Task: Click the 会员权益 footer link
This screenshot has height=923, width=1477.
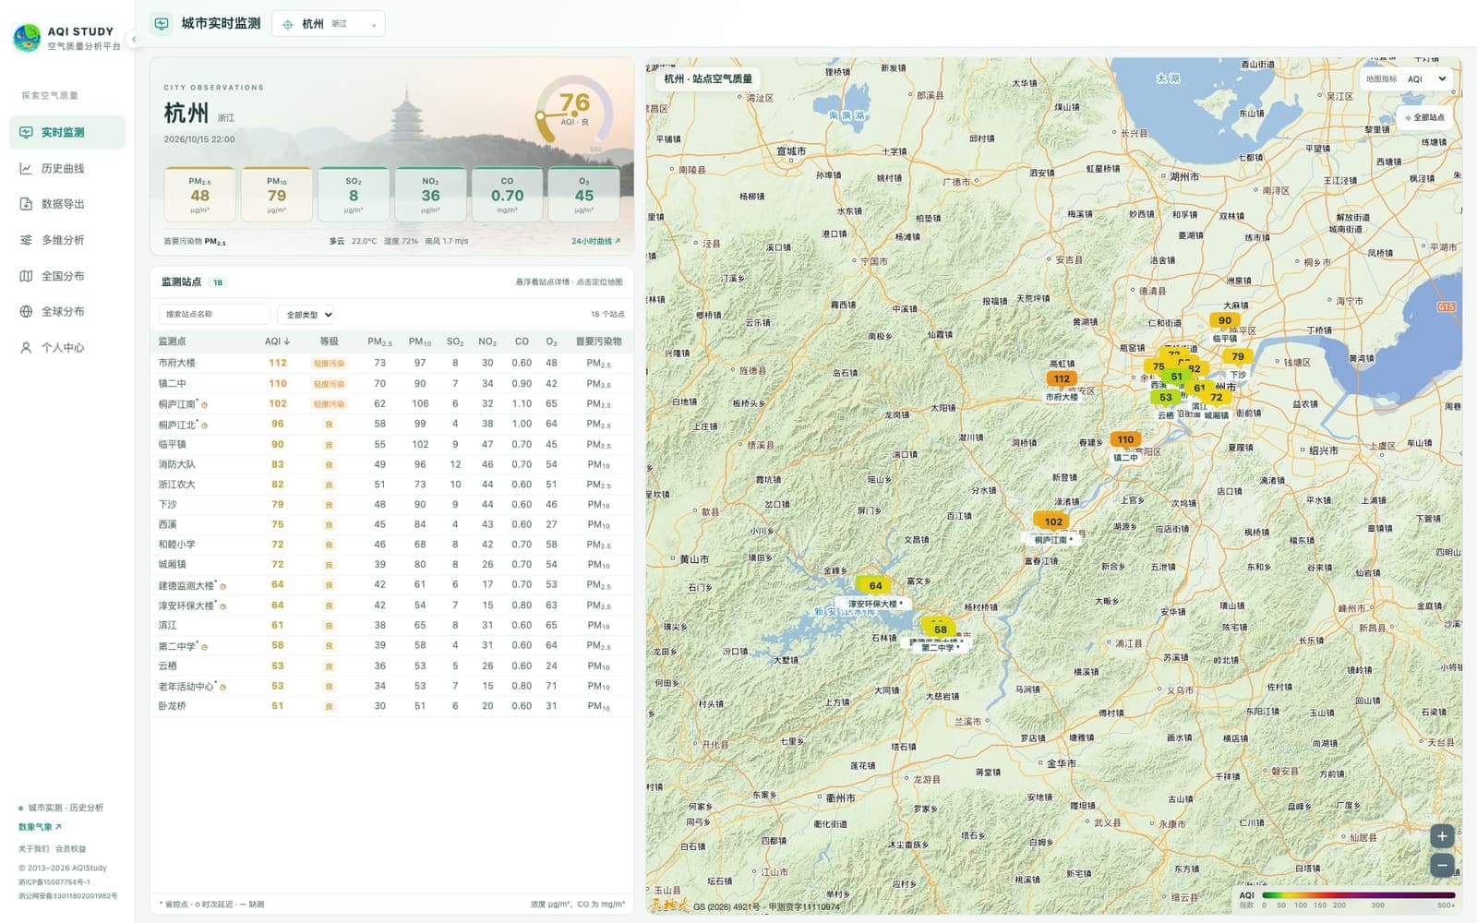Action: 70,849
